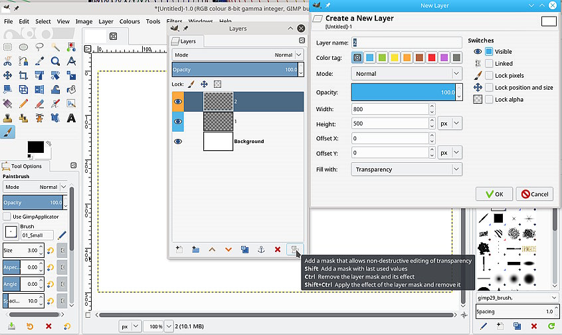Viewport: 562px width, 335px height.
Task: Select the Zoom magnifier tool
Action: point(55,61)
